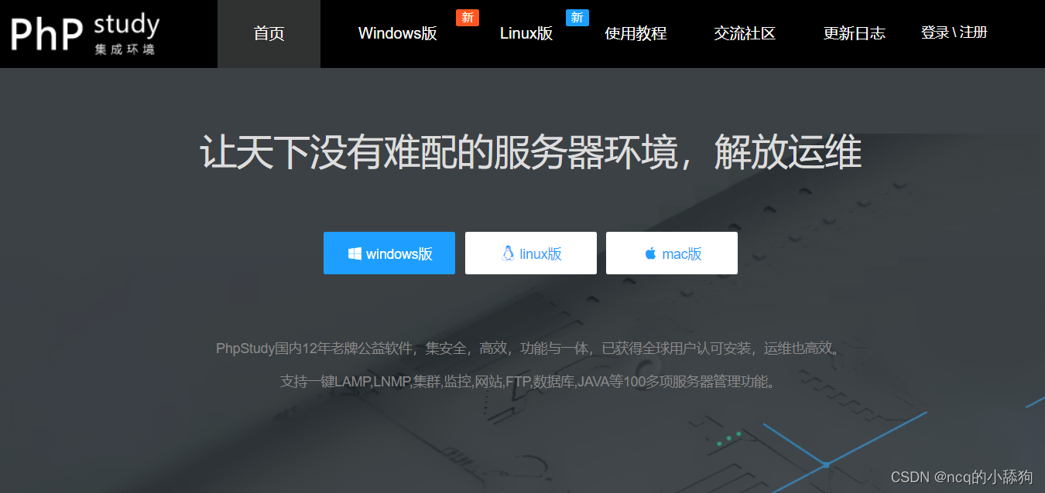
Task: Click the 注册 register link
Action: tap(974, 32)
